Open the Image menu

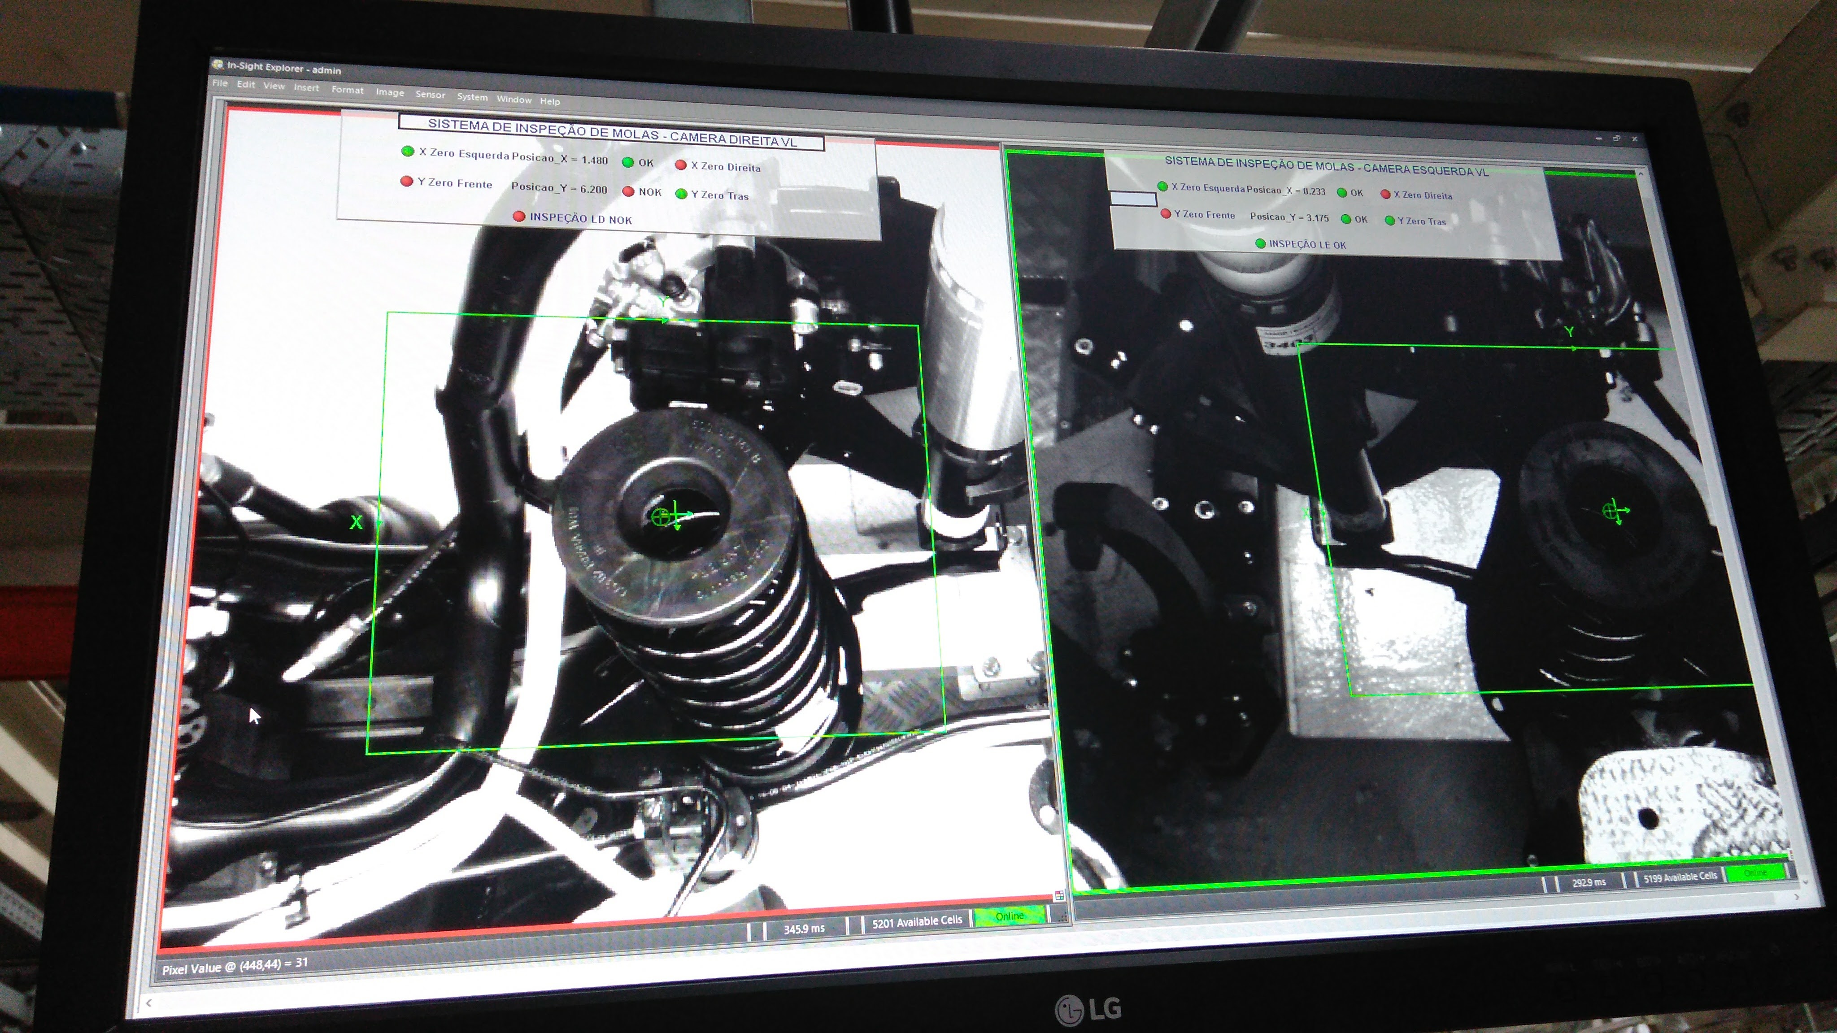390,92
